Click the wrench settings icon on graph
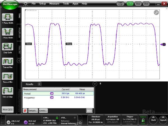Viewport: 168px width, 126px height. pos(156,13)
